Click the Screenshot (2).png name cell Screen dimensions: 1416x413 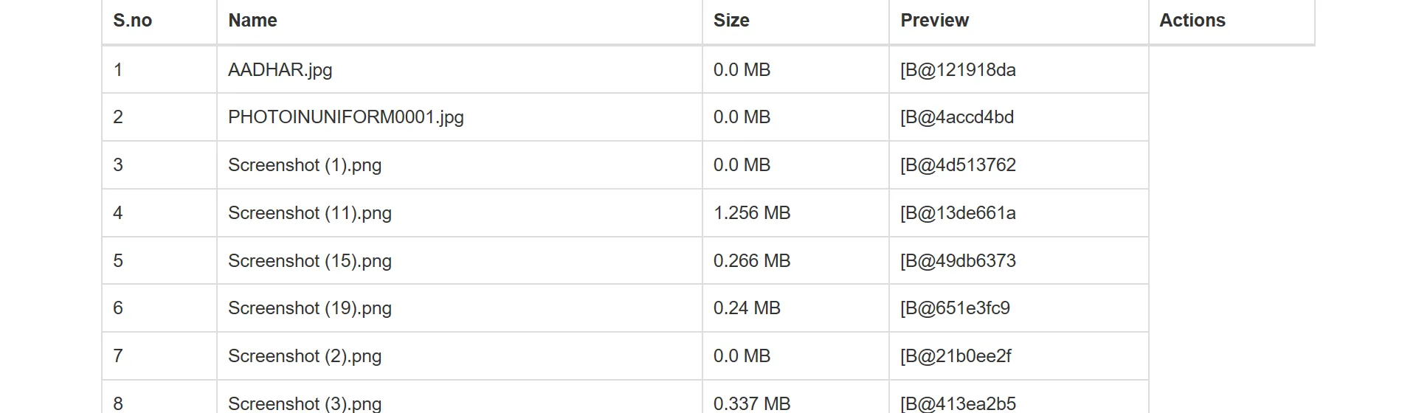(x=305, y=356)
